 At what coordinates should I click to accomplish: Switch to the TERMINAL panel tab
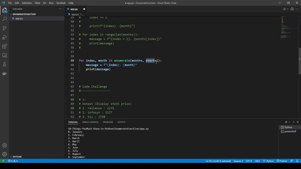click(73, 122)
